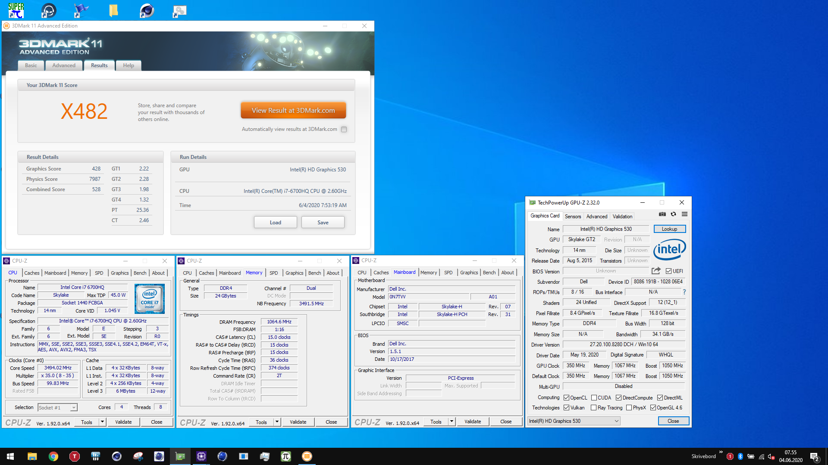Toggle the Vulkan checkbox in GPU-Z

(x=567, y=408)
